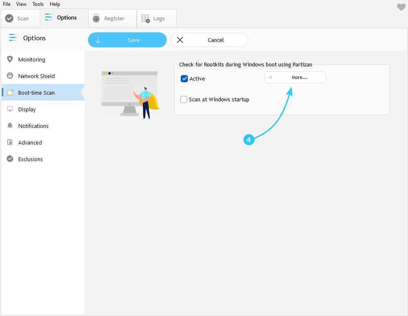
Task: Click the Monitoring shield icon
Action: (10, 59)
